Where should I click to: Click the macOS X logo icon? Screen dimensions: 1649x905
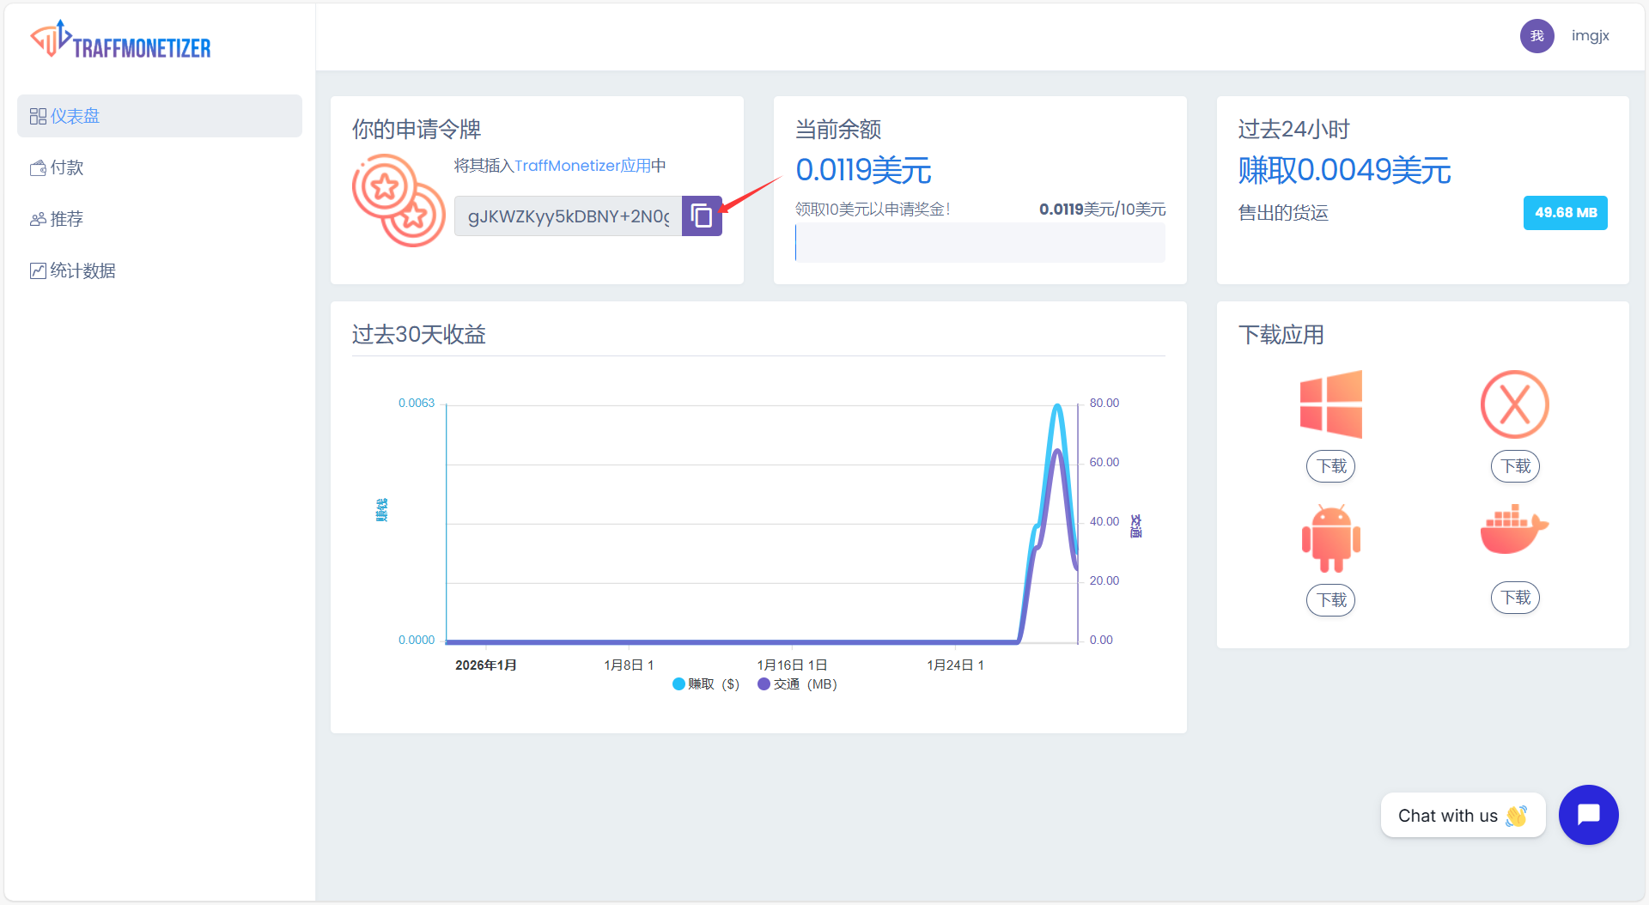1514,404
